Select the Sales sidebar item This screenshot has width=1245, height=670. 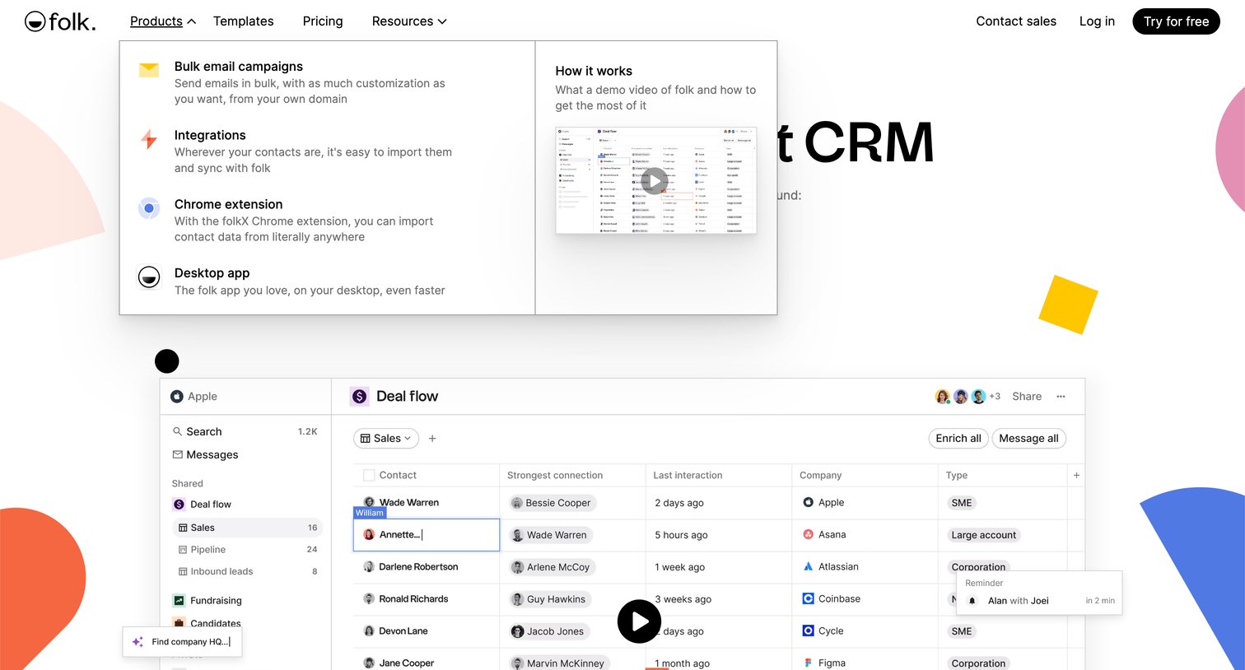pos(247,528)
